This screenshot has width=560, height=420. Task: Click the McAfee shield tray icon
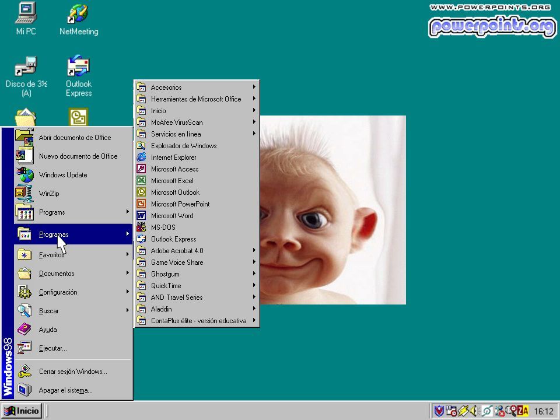click(439, 411)
